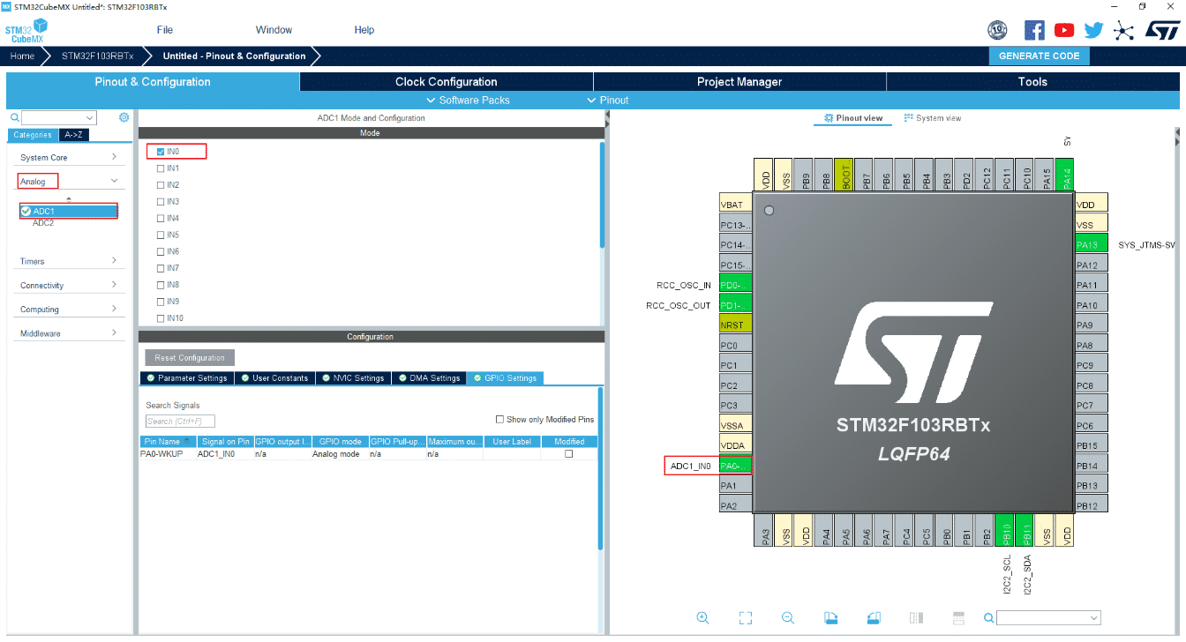Open the File menu
This screenshot has height=642, width=1186.
[165, 30]
